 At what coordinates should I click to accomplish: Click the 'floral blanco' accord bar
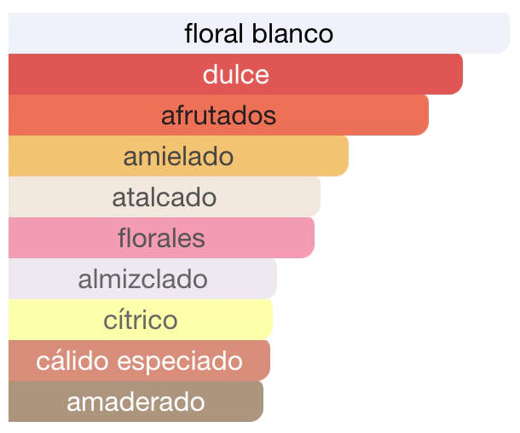pos(259,33)
